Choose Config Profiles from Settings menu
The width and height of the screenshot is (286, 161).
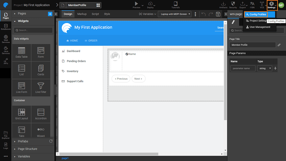pyautogui.click(x=256, y=14)
